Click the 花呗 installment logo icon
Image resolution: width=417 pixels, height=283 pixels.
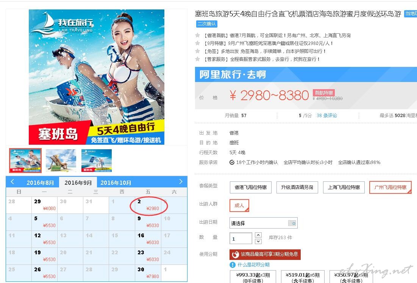pyautogui.click(x=235, y=254)
